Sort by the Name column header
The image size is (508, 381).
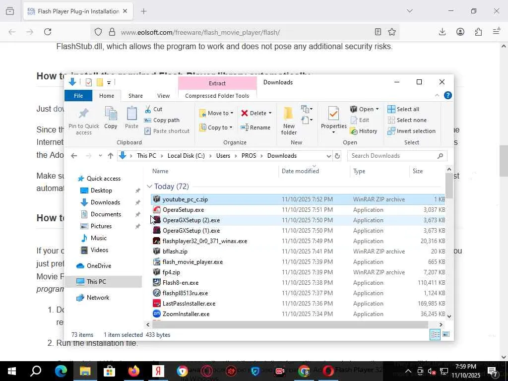pyautogui.click(x=160, y=171)
